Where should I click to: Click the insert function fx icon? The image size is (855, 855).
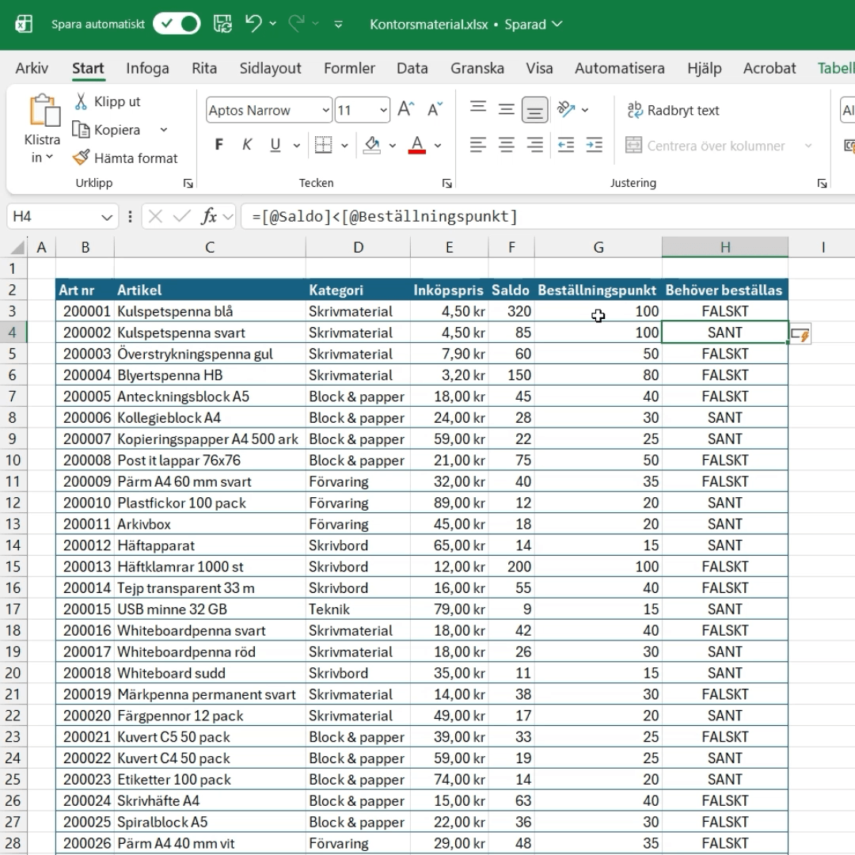click(x=209, y=216)
